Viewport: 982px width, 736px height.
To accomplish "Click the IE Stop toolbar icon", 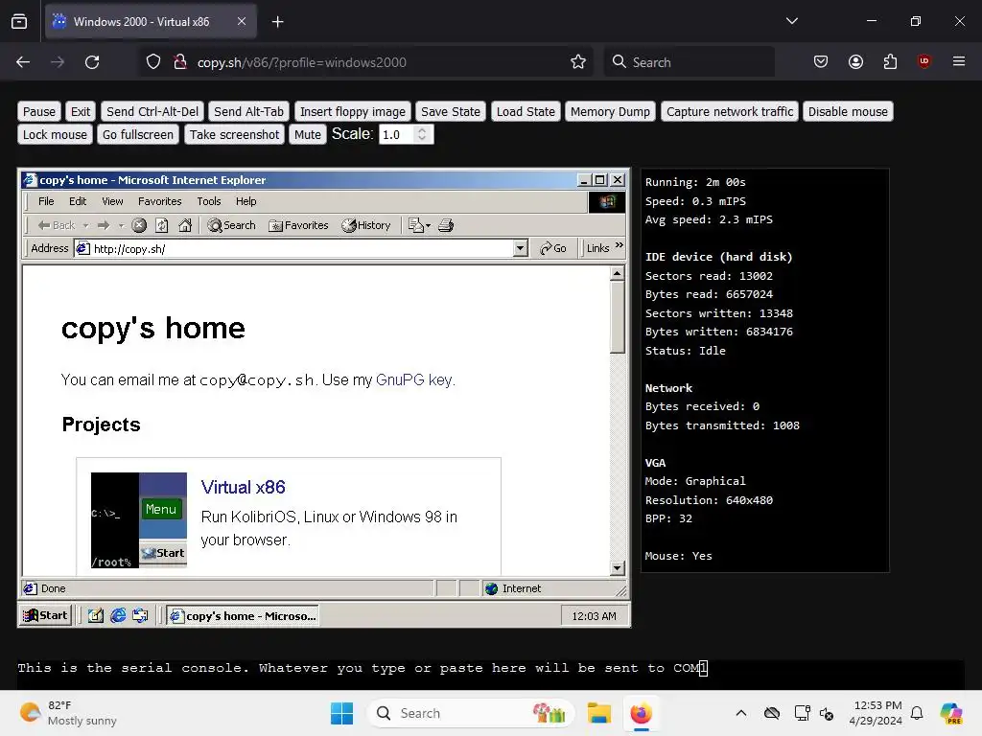I will pos(139,225).
